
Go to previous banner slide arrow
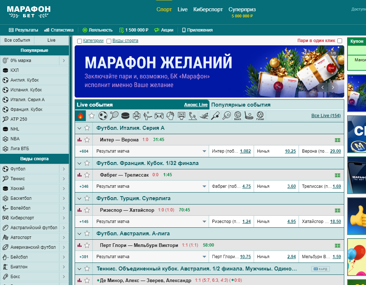point(323,87)
